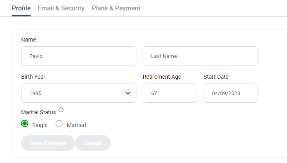Open the Email & Security tab
The image size is (287, 163).
[61, 8]
